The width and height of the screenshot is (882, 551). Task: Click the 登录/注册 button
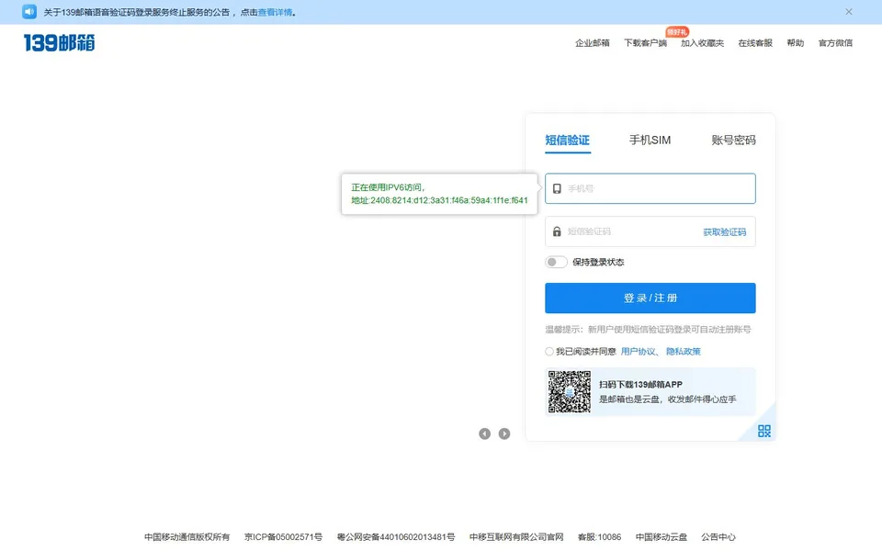coord(650,298)
